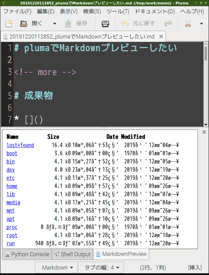This screenshot has width=209, height=275.
Task: Click the [挿入] insert mode indicator
Action: pyautogui.click(x=195, y=267)
